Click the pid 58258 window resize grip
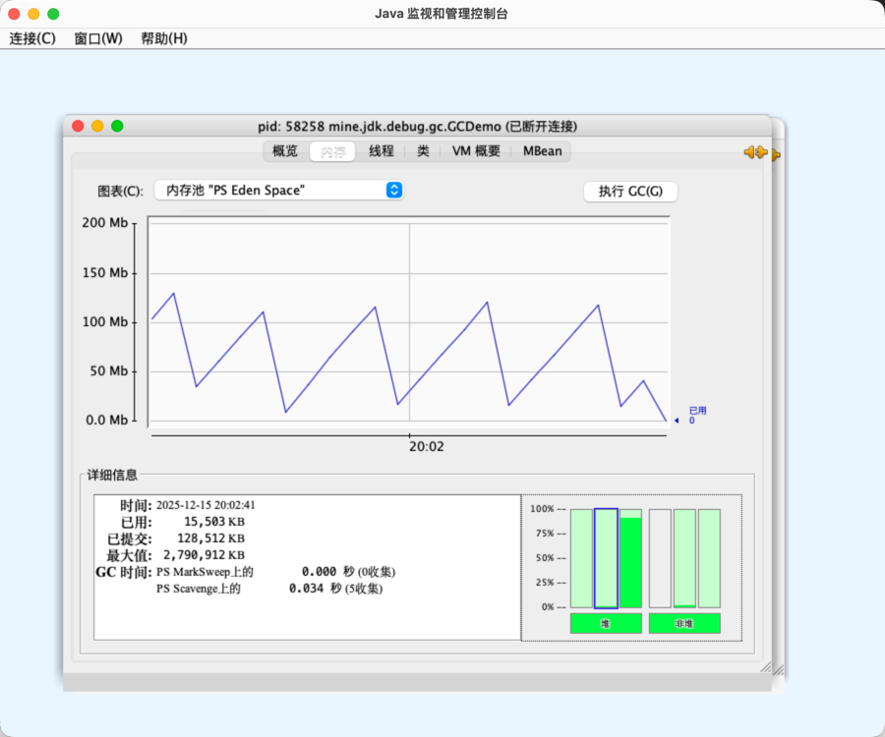 coord(765,666)
